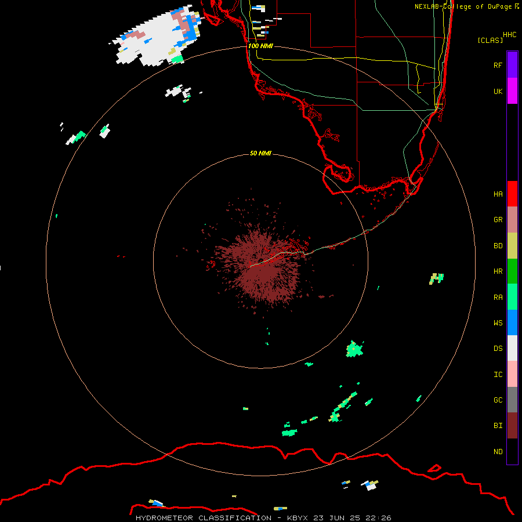This screenshot has width=522, height=522.
Task: Click the '50 NMI' range ring label
Action: [260, 153]
